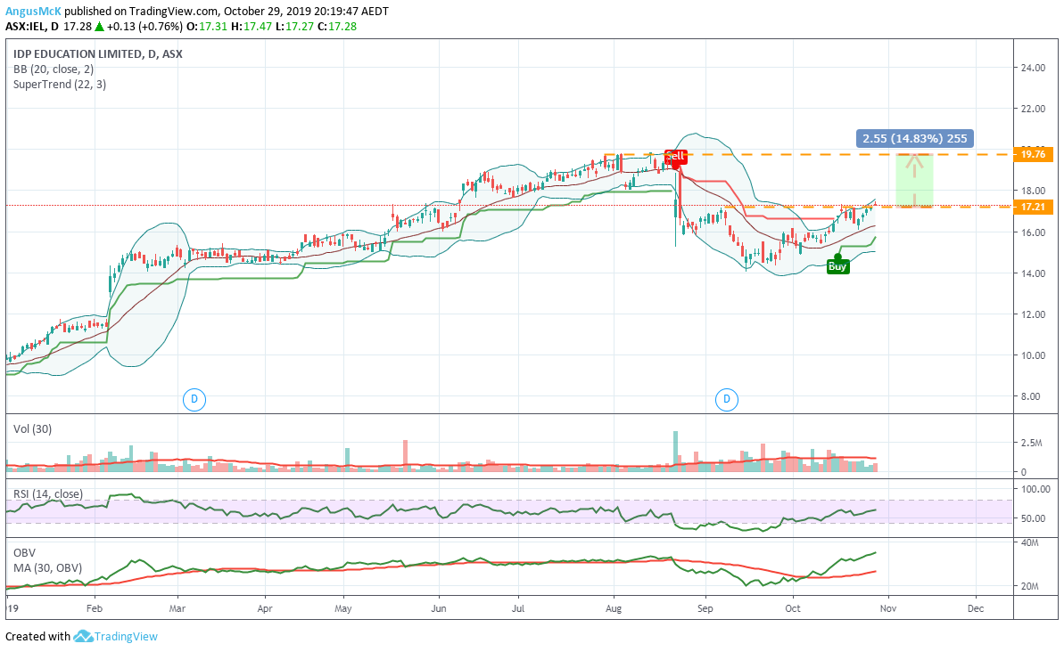
Task: Click the OBV indicator label
Action: 24,553
